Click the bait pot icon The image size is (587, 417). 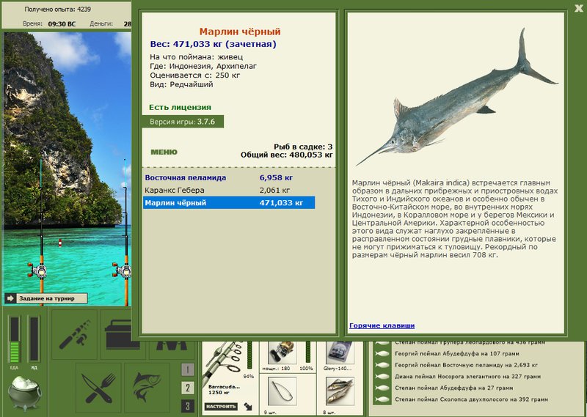click(x=24, y=393)
